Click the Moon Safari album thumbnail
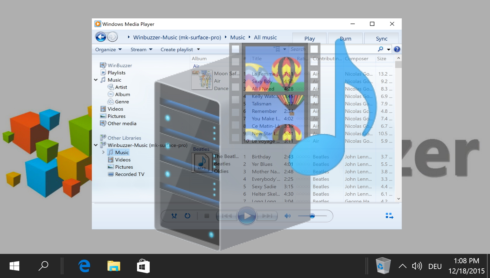The height and width of the screenshot is (278, 490). tap(202, 80)
